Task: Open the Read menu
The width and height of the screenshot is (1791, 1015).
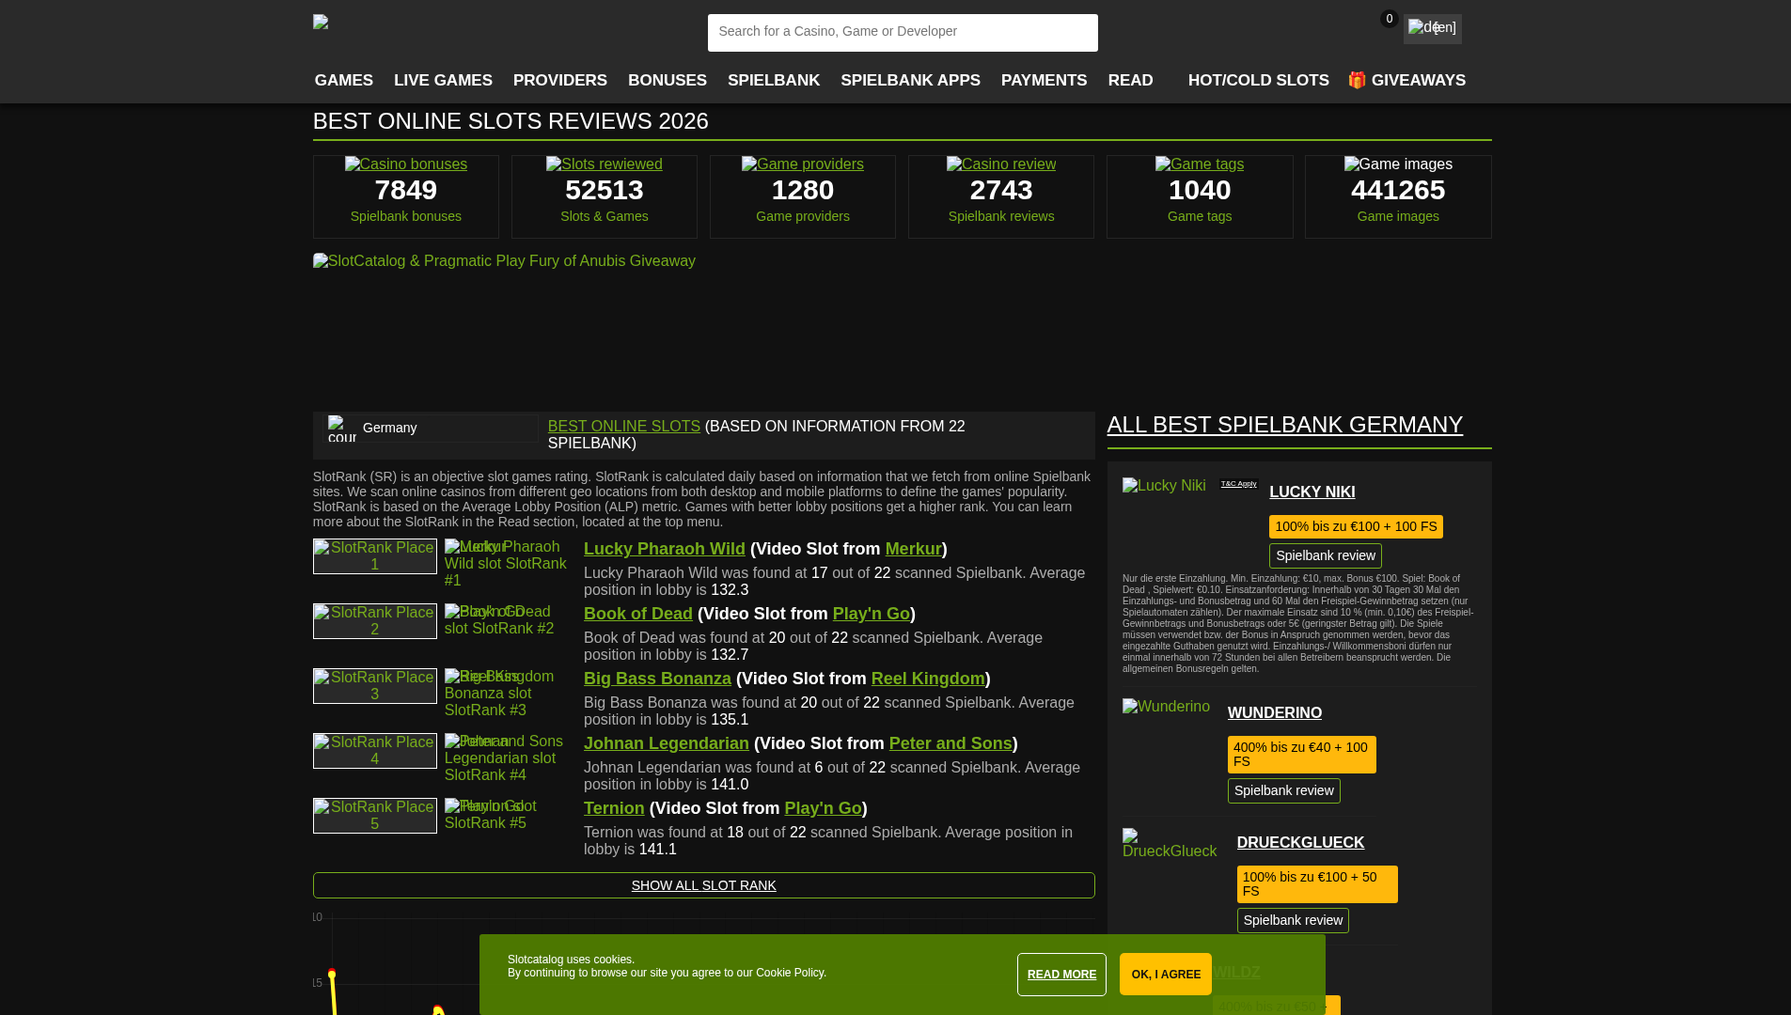Action: (1131, 81)
